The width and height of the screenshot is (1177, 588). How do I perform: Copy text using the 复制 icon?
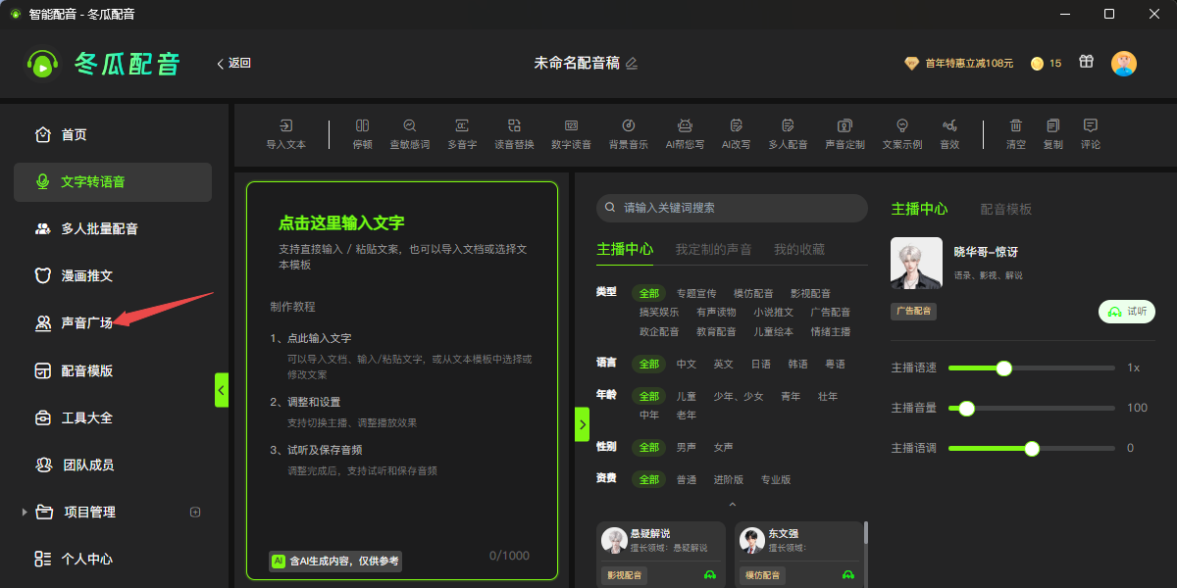click(1053, 134)
